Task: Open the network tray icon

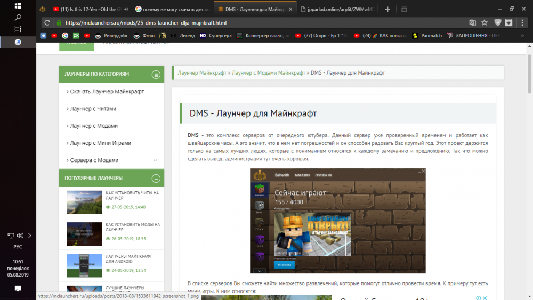Action: 11,236
